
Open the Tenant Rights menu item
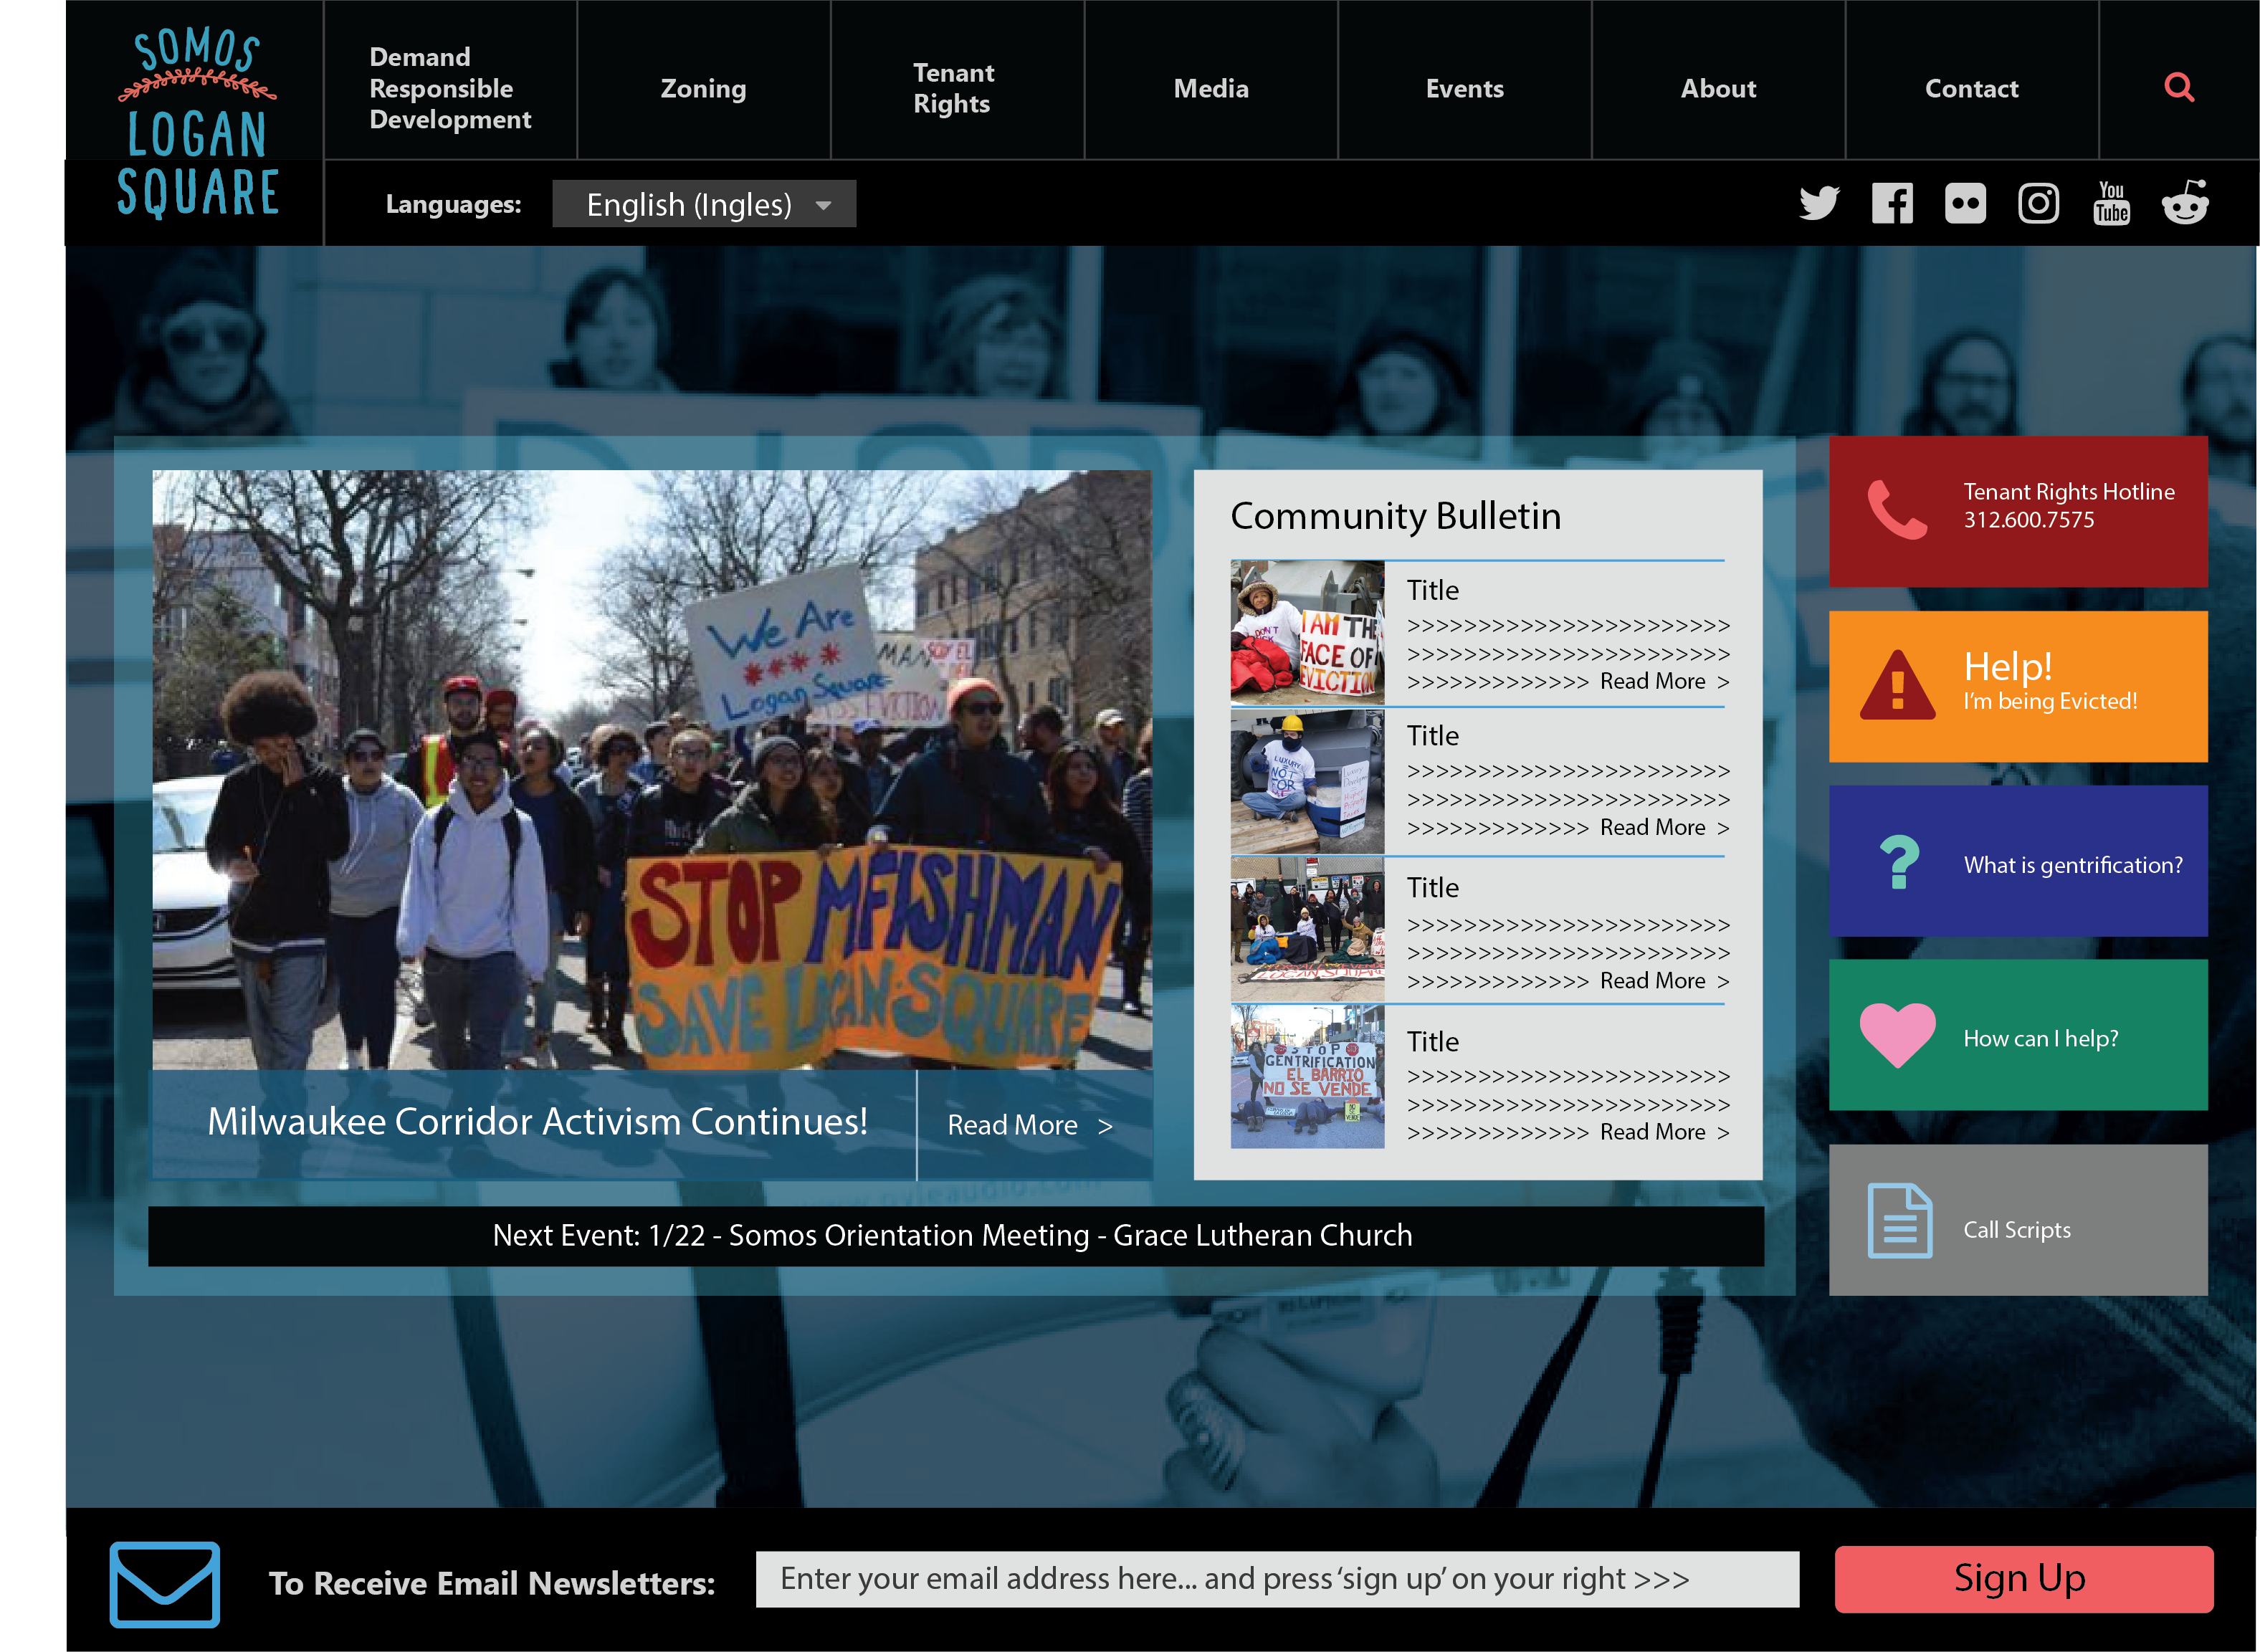click(x=953, y=88)
